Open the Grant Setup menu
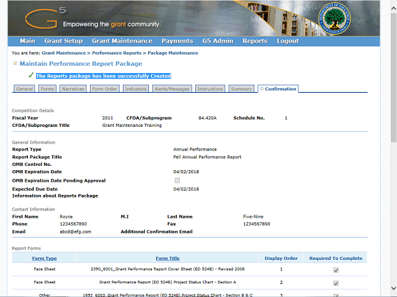 (x=63, y=41)
